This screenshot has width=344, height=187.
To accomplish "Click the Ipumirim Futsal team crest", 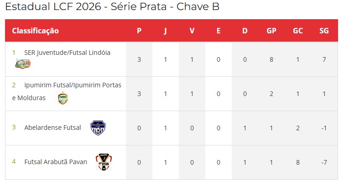I will tap(63, 98).
